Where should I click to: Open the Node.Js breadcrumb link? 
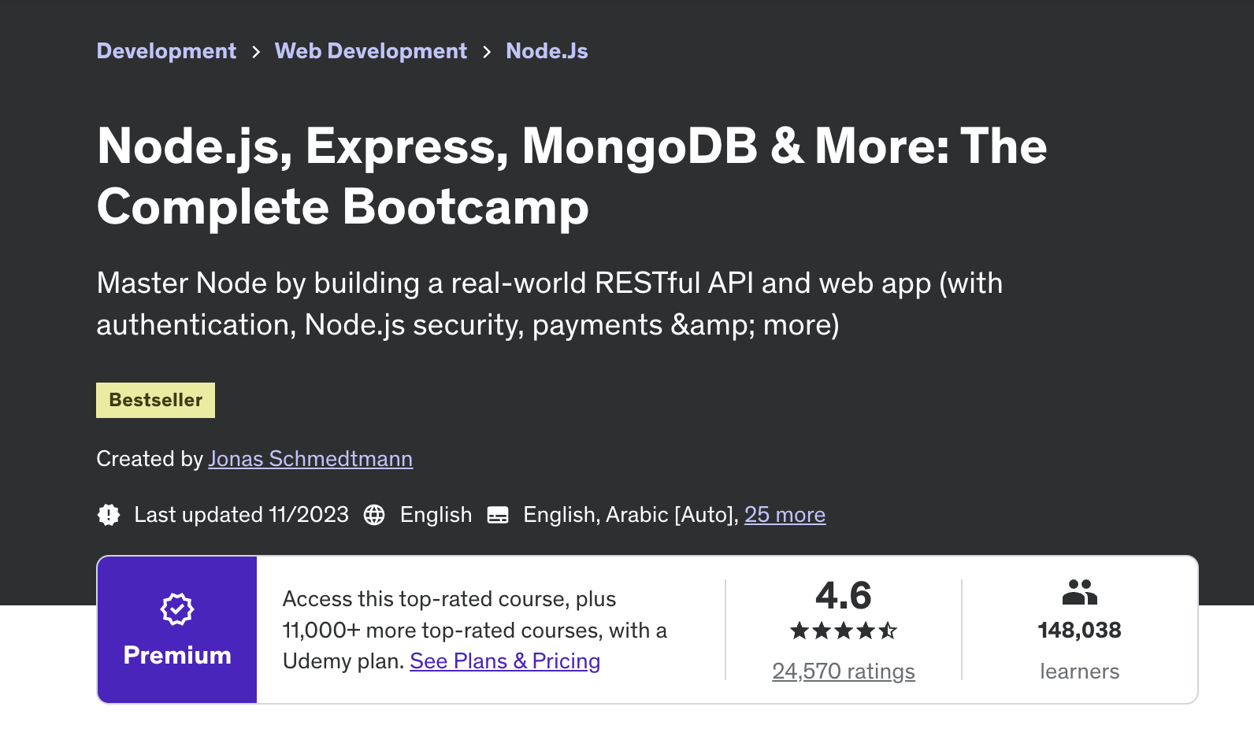(x=547, y=51)
